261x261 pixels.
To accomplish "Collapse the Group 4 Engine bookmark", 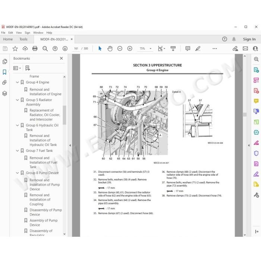I will [17, 82].
